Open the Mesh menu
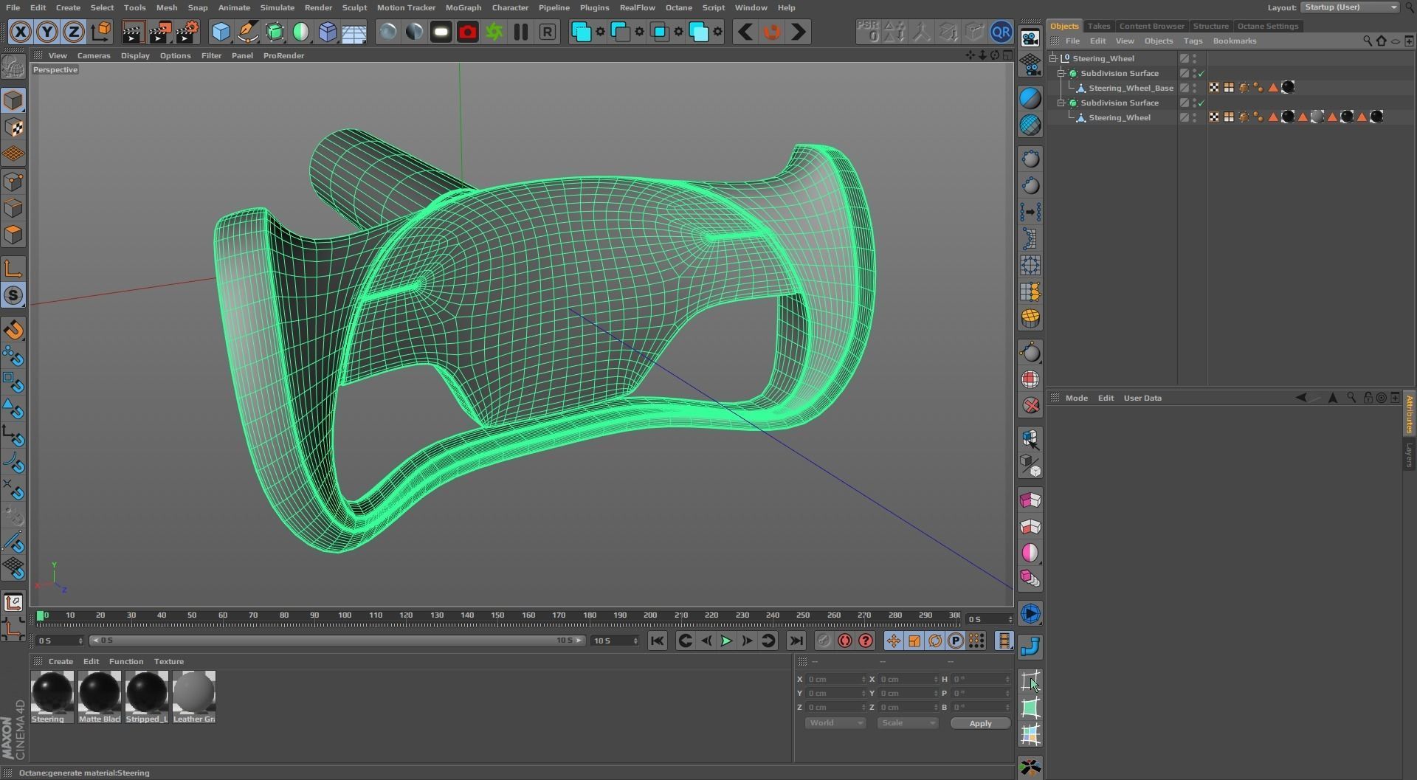The height and width of the screenshot is (780, 1417). 166,7
